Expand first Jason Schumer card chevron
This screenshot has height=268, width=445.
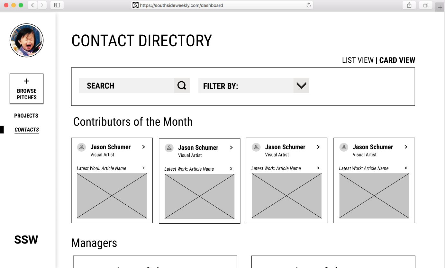[144, 147]
